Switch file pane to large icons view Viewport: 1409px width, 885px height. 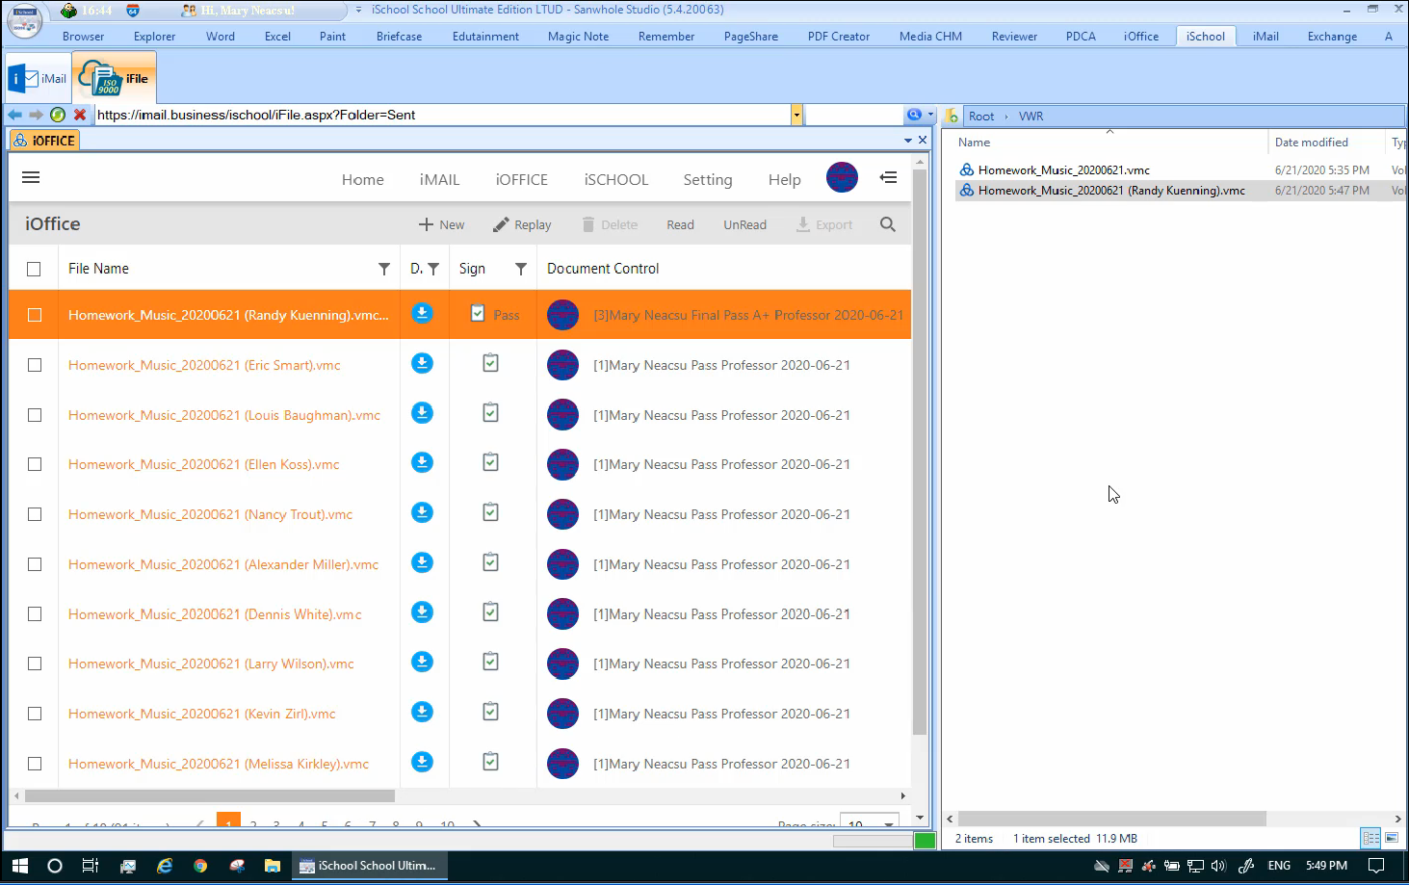coord(1392,838)
